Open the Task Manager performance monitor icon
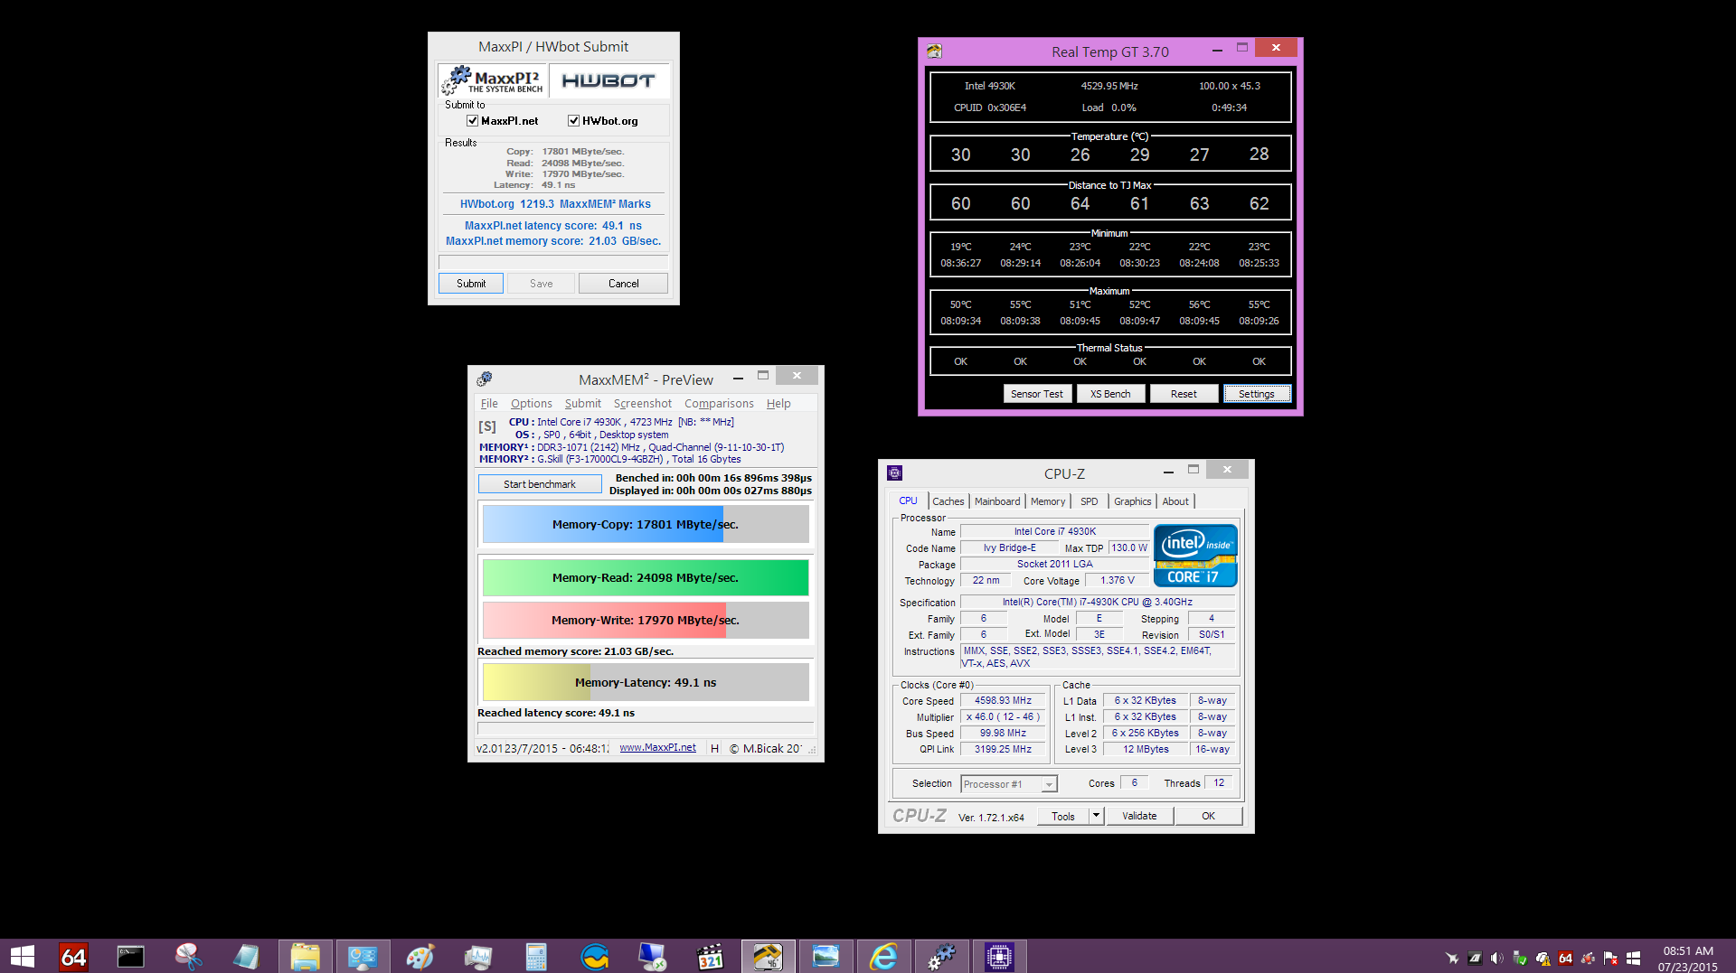The height and width of the screenshot is (973, 1736). click(478, 956)
